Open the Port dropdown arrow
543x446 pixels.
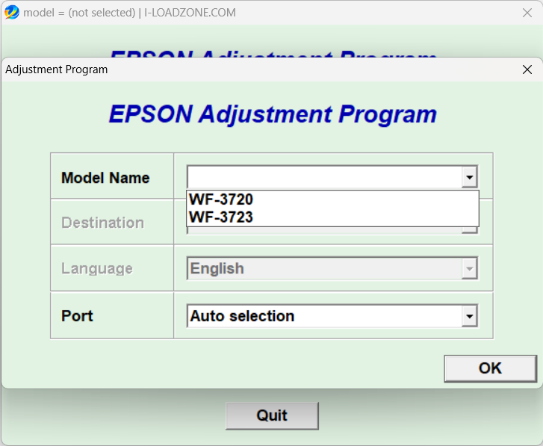coord(469,316)
